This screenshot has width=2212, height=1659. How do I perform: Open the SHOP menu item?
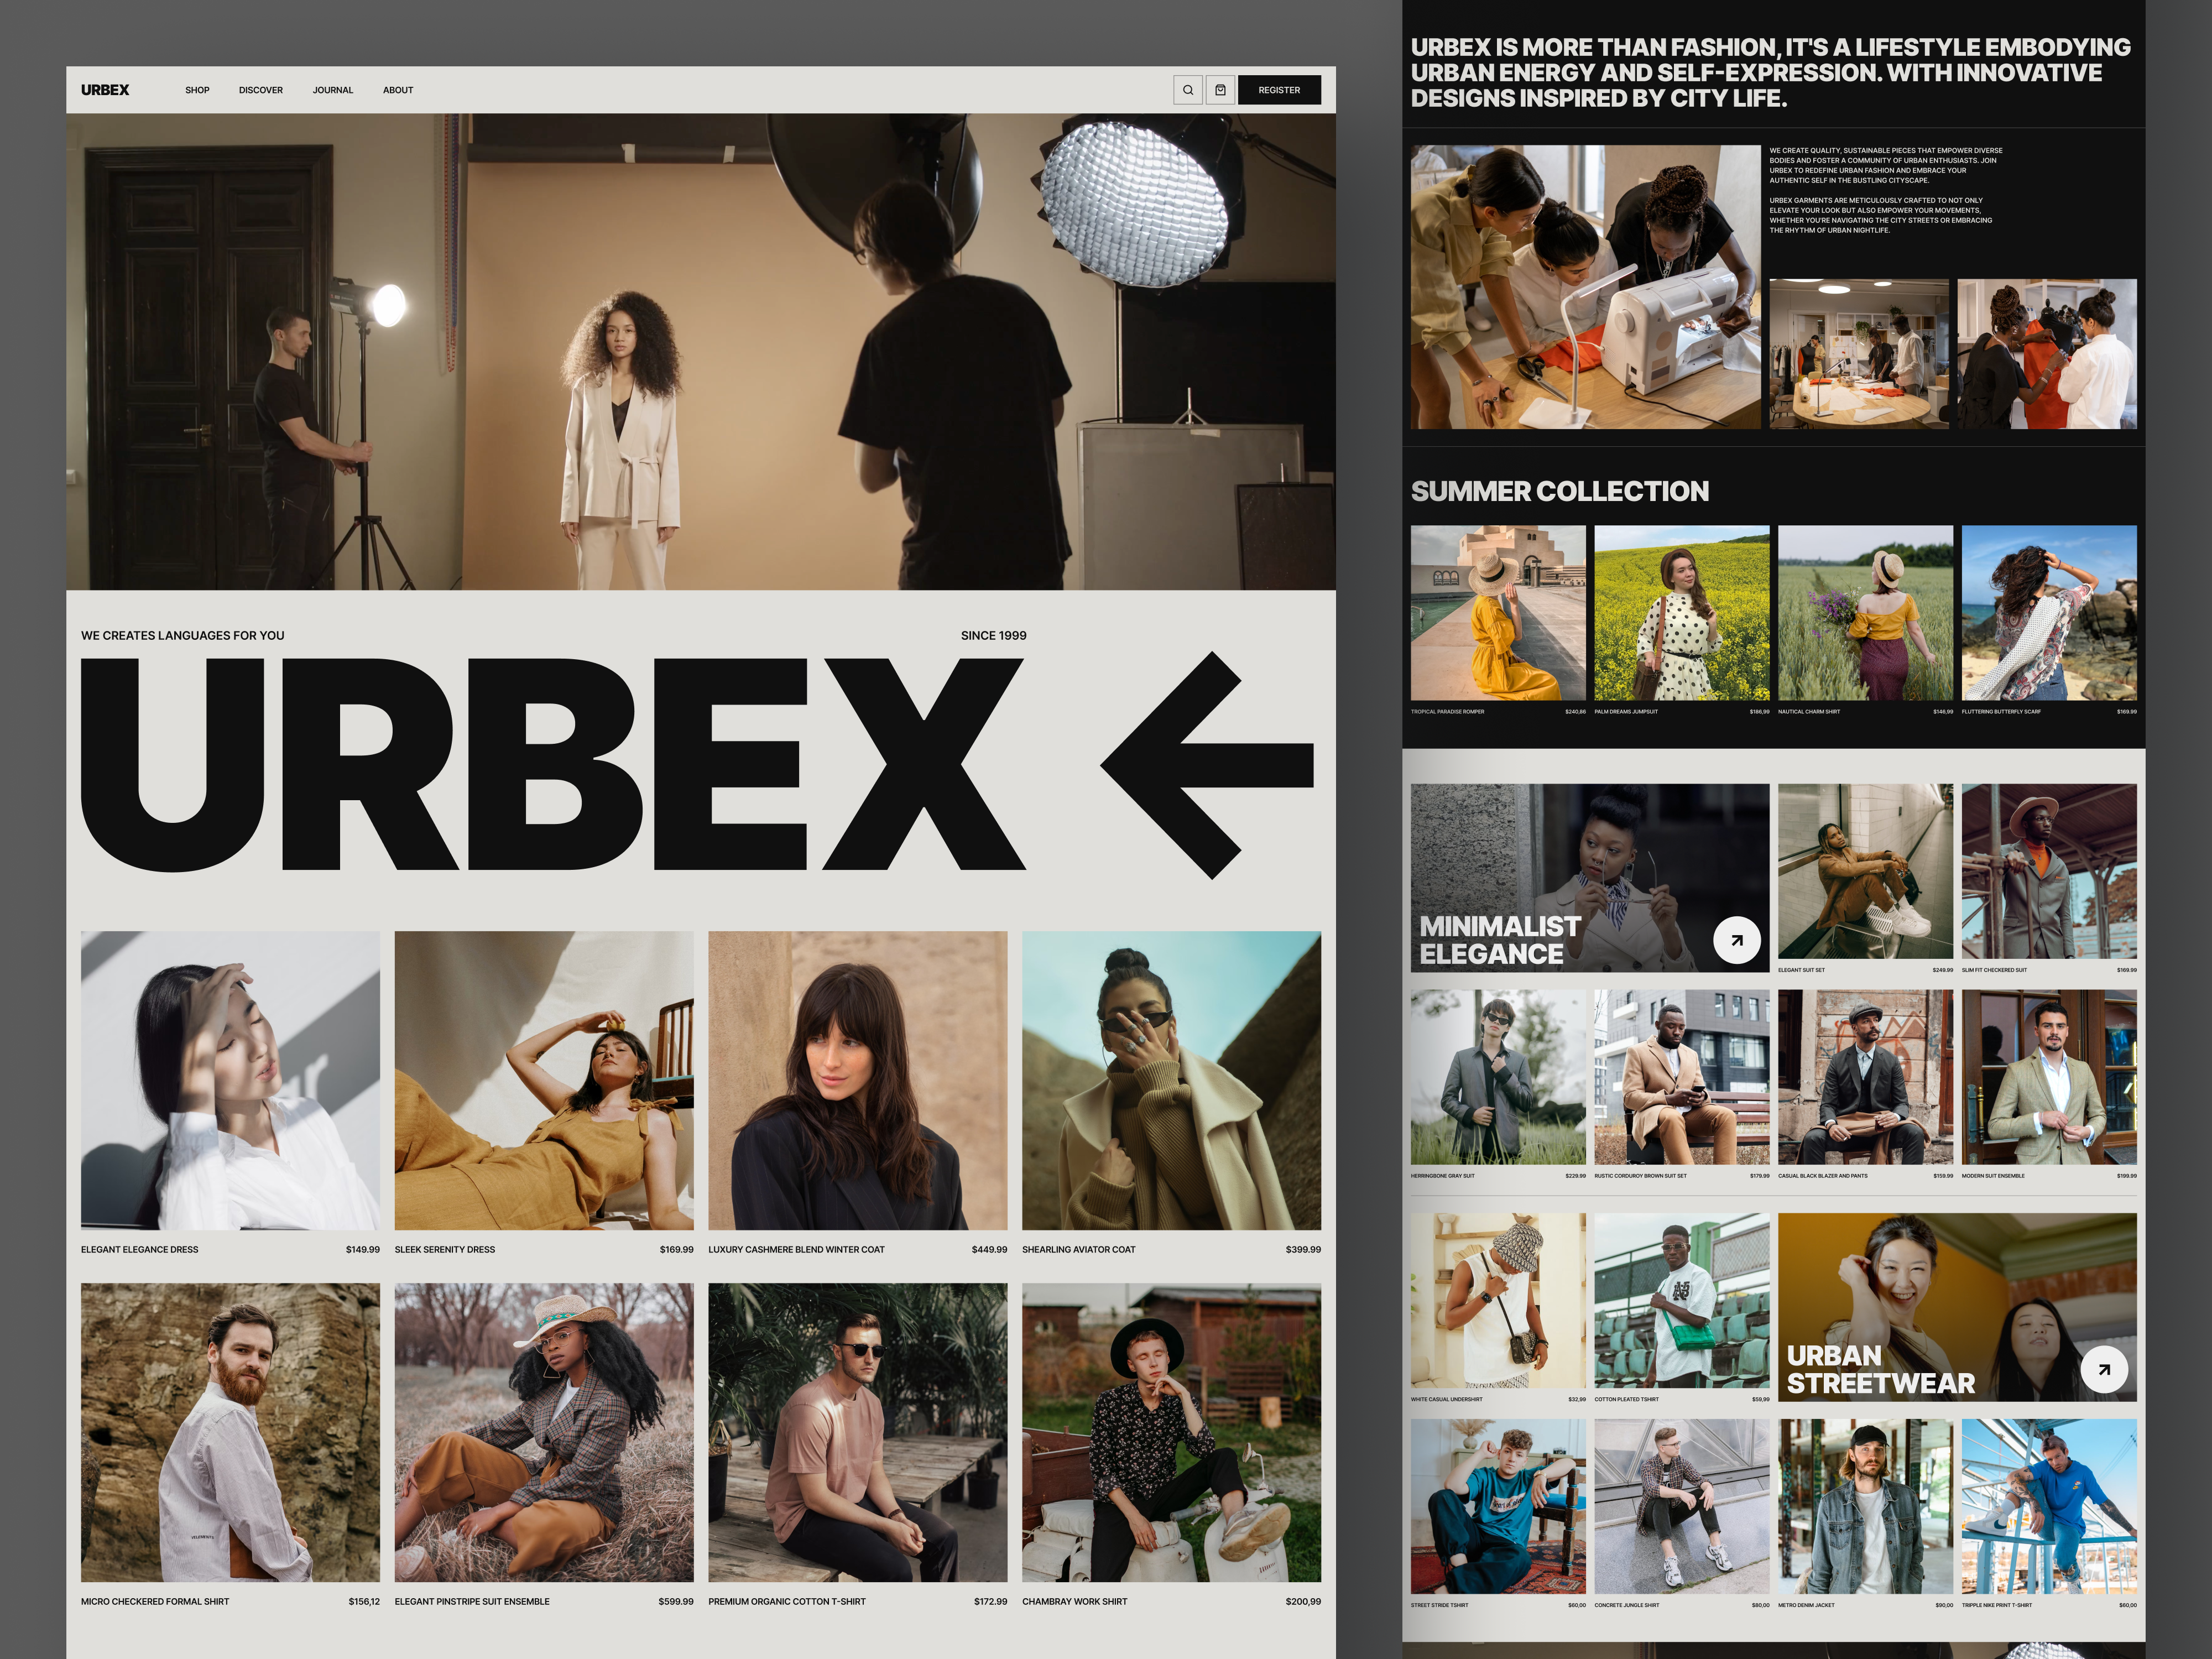197,90
